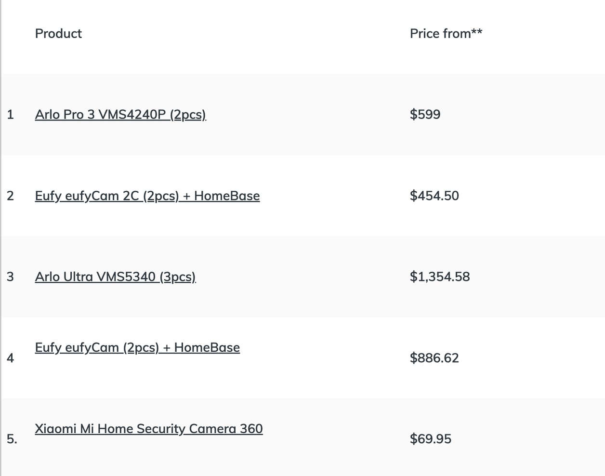Click the $599 price
The height and width of the screenshot is (476, 605).
pyautogui.click(x=425, y=115)
